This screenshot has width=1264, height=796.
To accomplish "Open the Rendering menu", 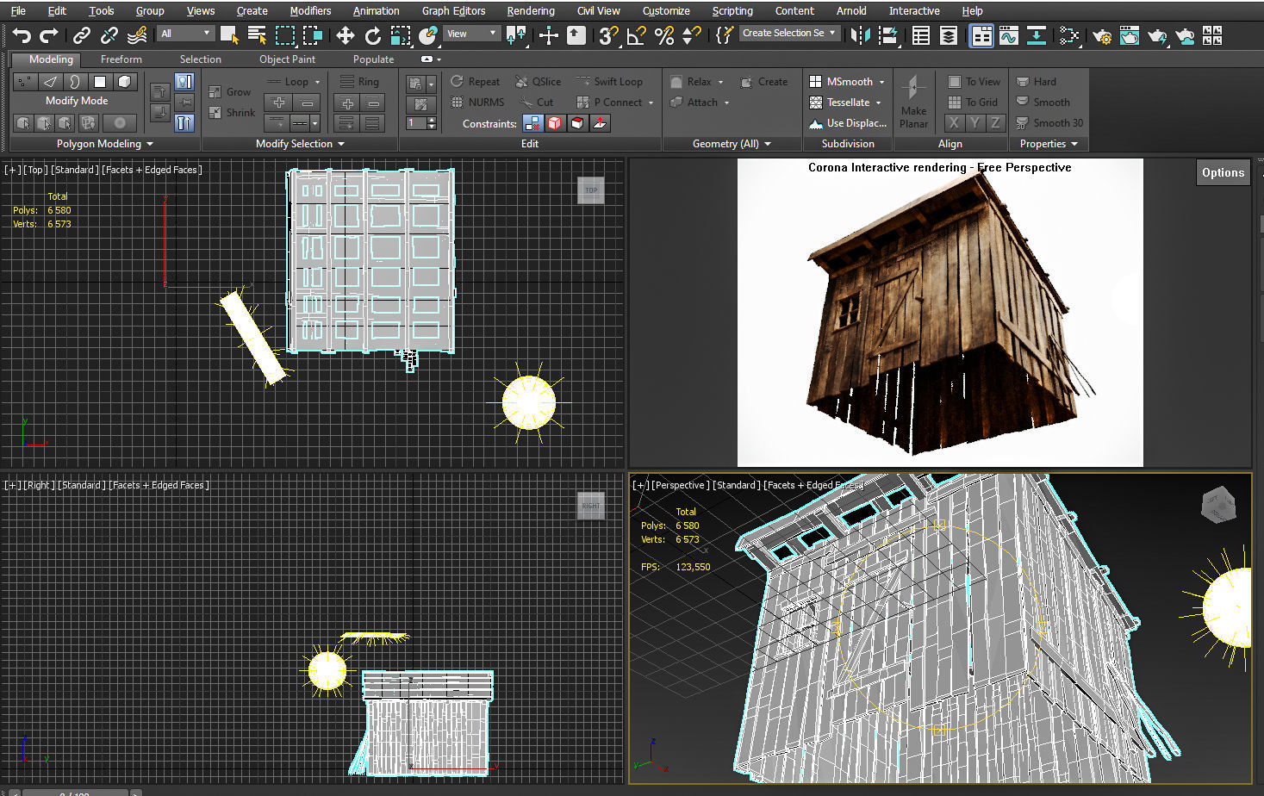I will [531, 10].
